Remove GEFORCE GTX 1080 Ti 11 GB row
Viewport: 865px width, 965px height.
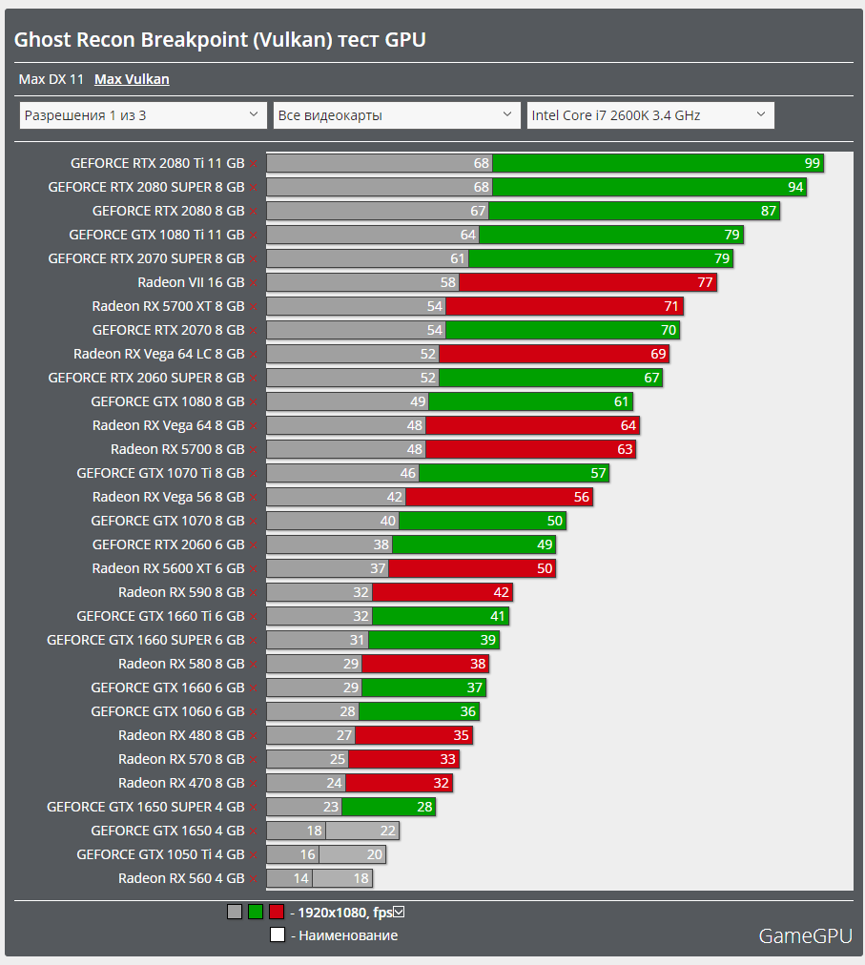(x=253, y=236)
